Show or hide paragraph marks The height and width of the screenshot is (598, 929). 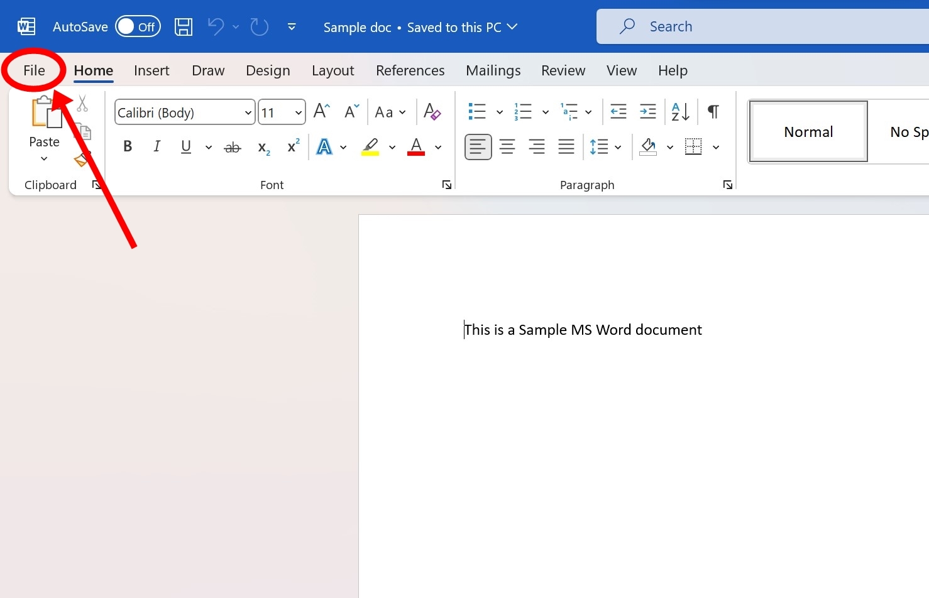point(713,112)
